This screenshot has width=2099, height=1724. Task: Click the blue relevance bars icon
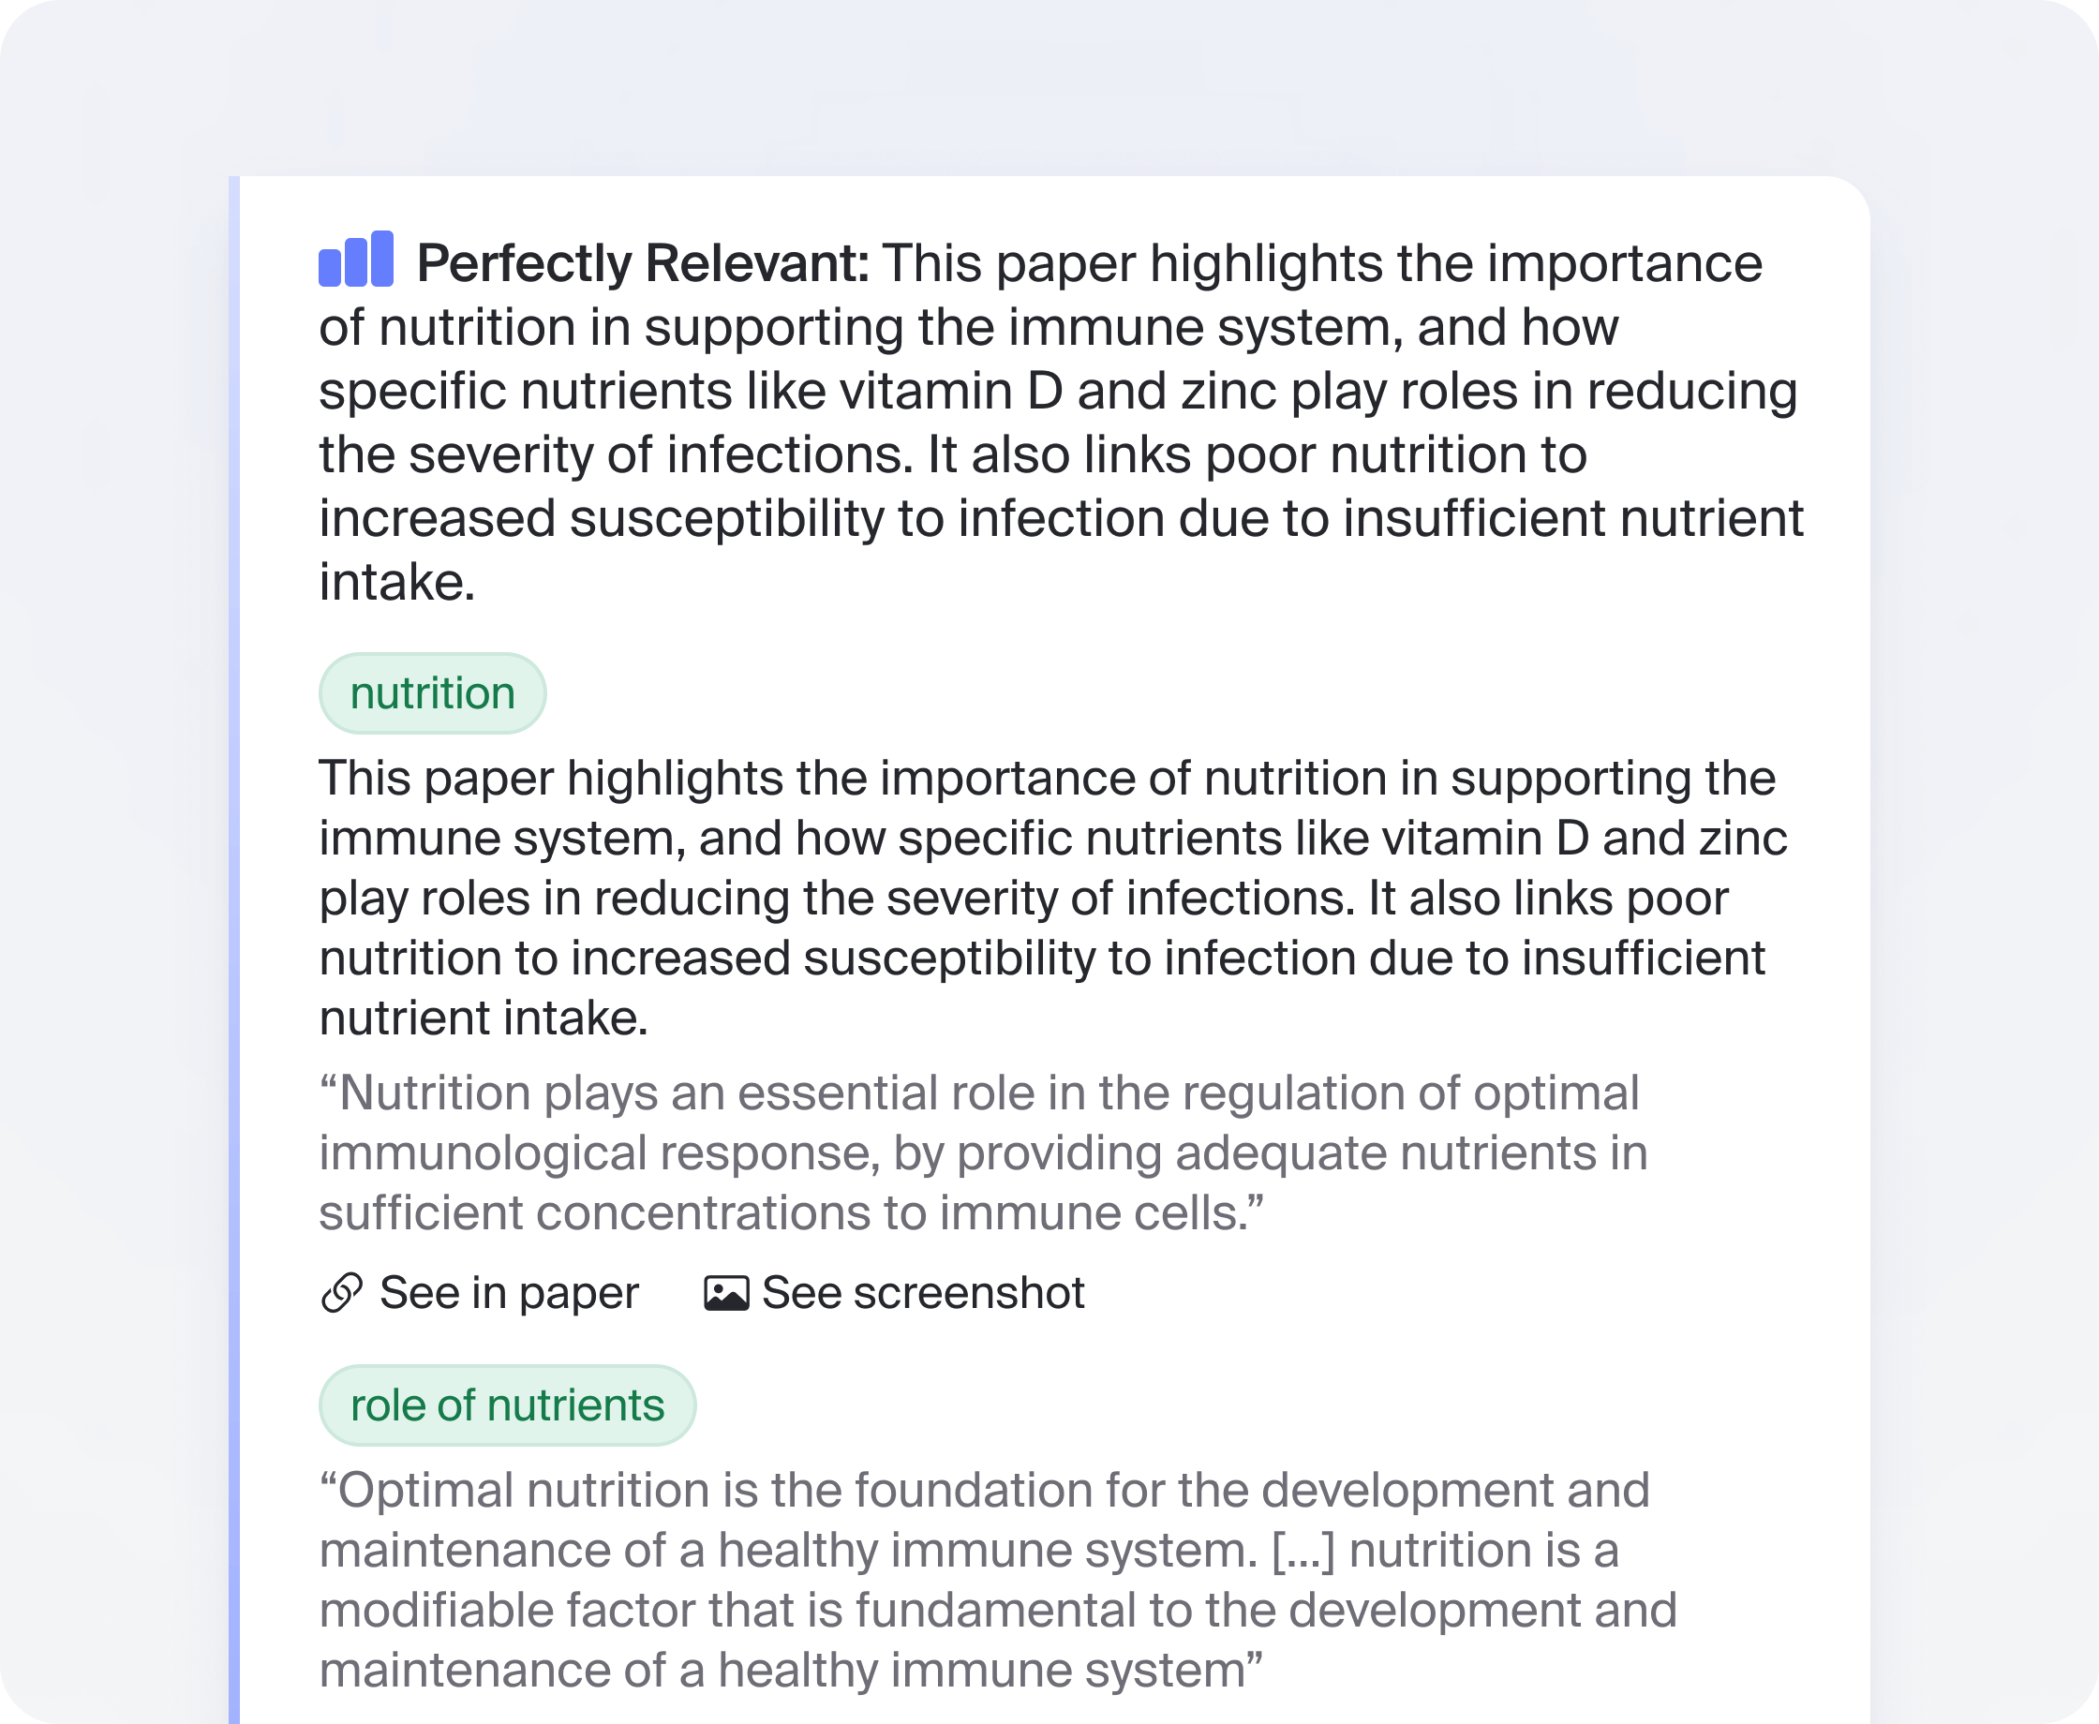(355, 260)
